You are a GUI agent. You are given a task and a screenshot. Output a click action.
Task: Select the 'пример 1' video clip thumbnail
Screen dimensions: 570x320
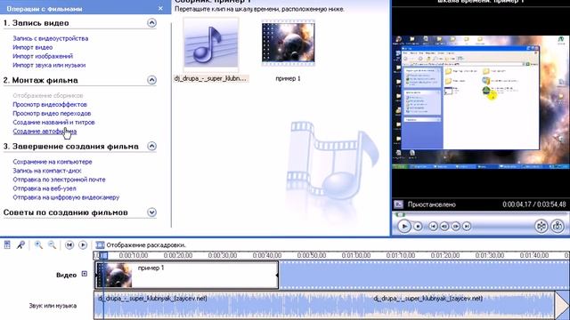(289, 44)
